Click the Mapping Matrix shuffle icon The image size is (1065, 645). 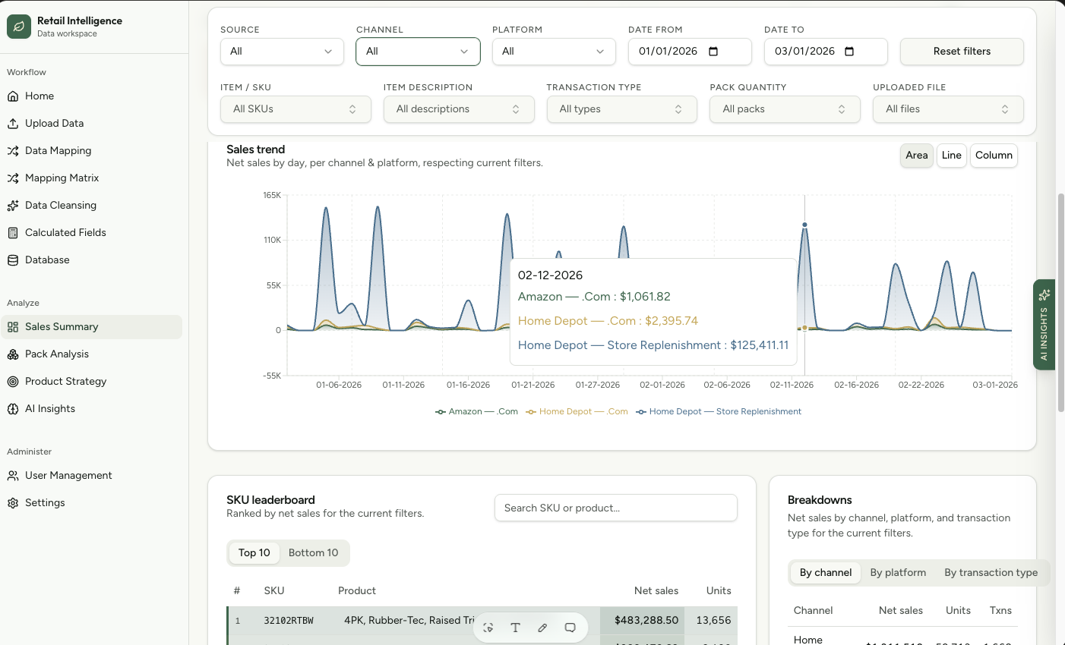tap(13, 178)
